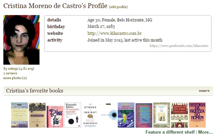Click the more photos link

[x=15, y=78]
